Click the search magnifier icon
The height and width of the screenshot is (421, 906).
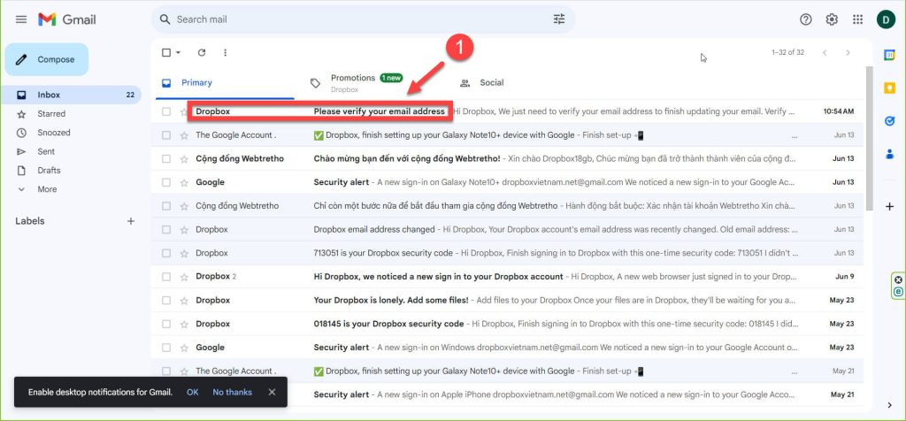[x=165, y=19]
